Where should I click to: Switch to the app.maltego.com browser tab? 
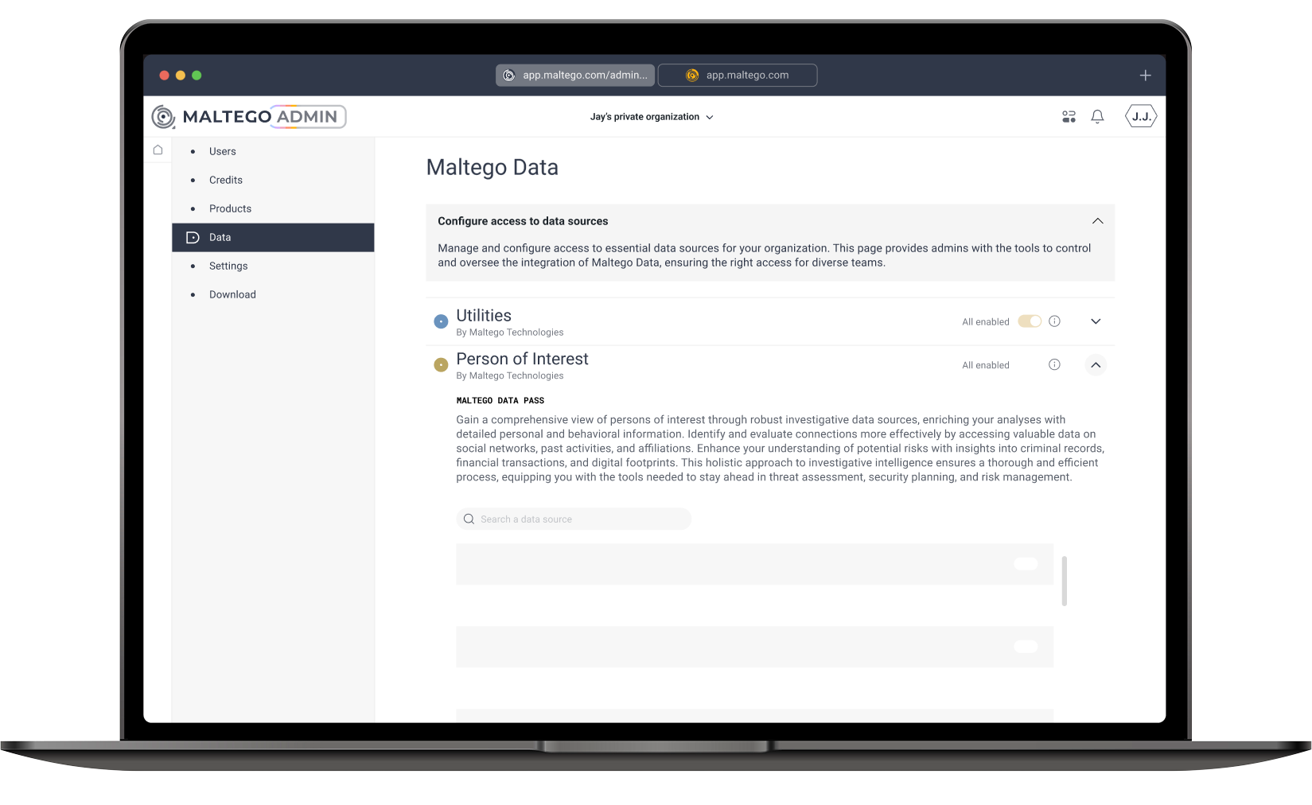pyautogui.click(x=738, y=76)
